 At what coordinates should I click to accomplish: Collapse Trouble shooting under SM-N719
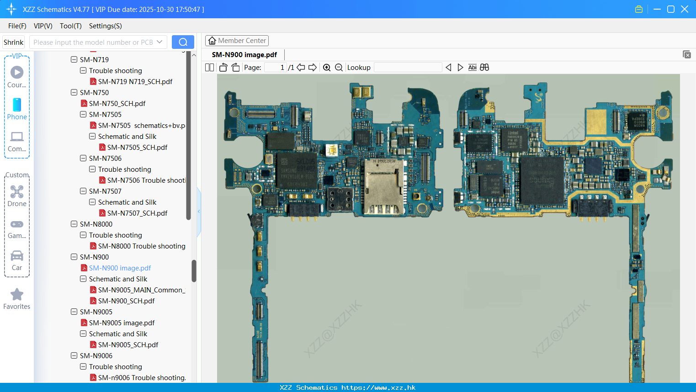click(x=83, y=70)
